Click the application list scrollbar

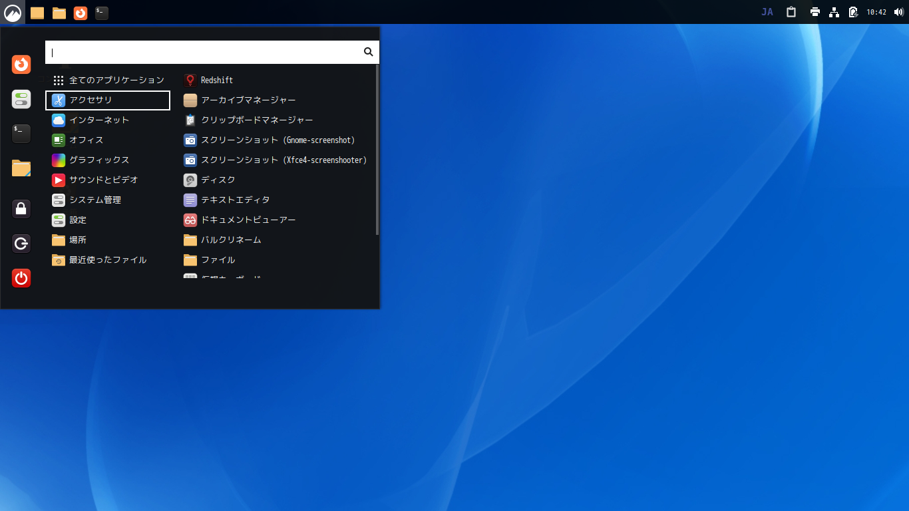click(x=377, y=150)
